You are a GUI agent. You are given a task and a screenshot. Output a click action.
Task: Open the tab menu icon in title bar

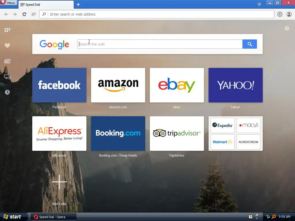259,5
